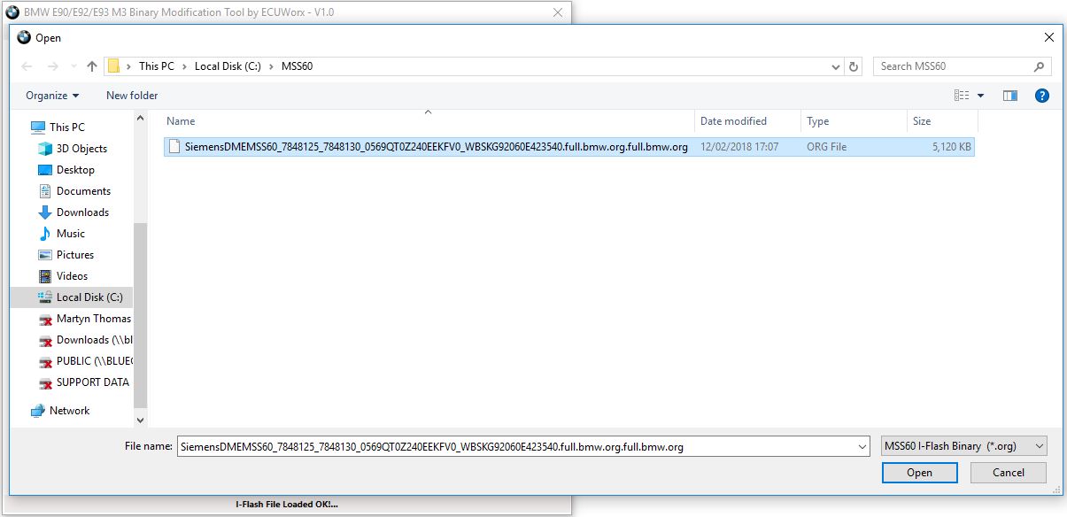Select This PC in the navigation tree
This screenshot has height=517, width=1067.
click(67, 127)
